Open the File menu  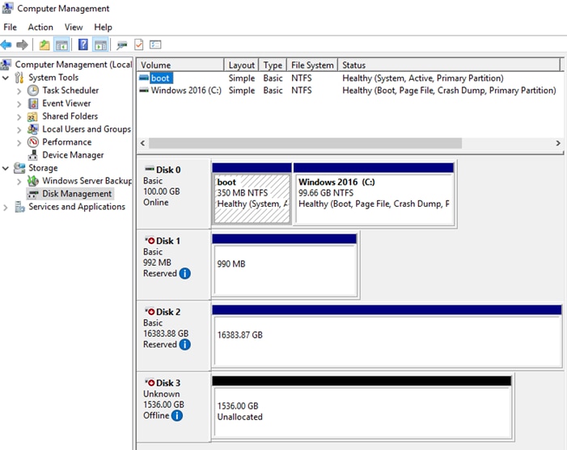tap(11, 27)
